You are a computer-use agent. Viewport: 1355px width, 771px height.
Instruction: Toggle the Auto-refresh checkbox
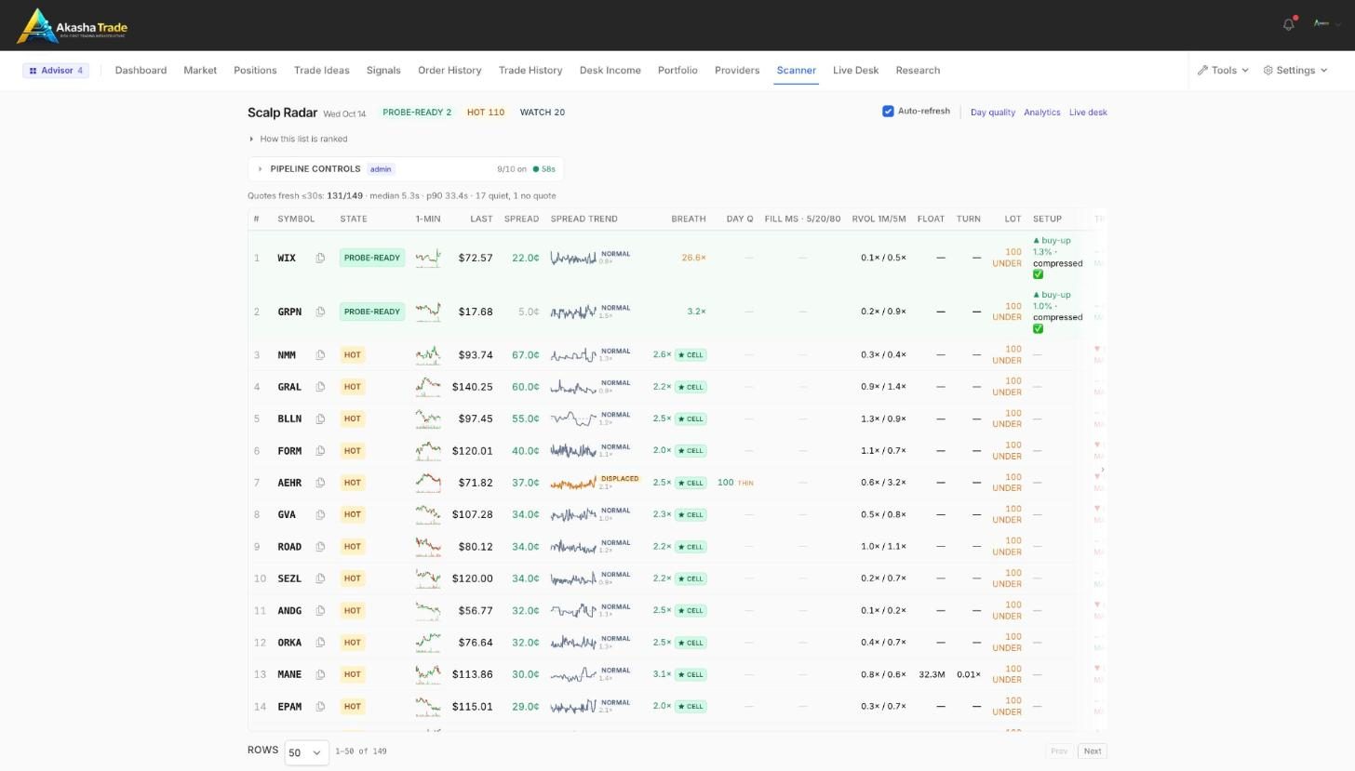[x=888, y=112]
